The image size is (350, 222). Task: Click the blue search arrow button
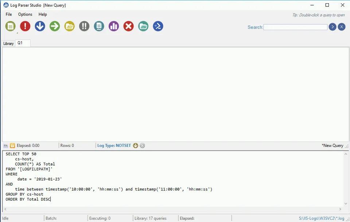[332, 27]
